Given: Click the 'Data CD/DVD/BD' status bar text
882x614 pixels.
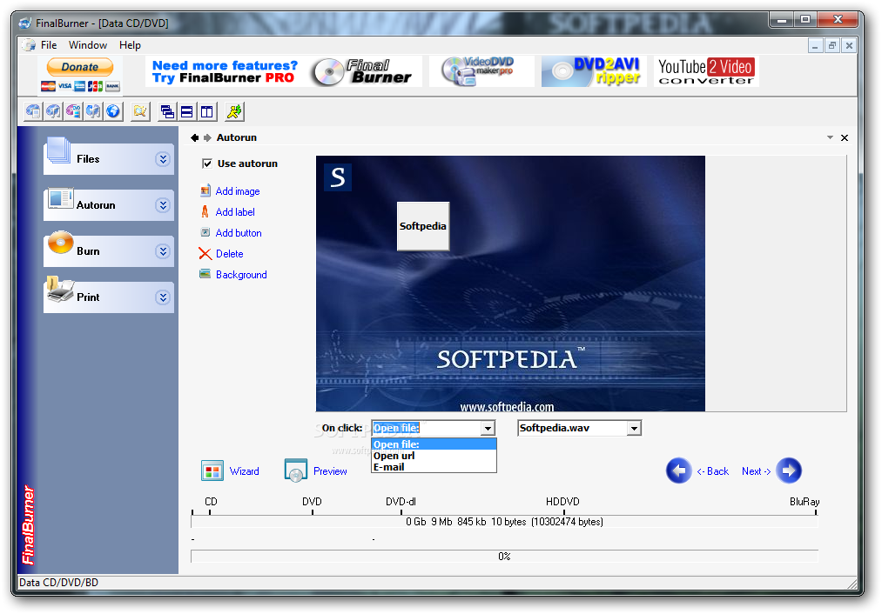Looking at the screenshot, I should point(59,583).
